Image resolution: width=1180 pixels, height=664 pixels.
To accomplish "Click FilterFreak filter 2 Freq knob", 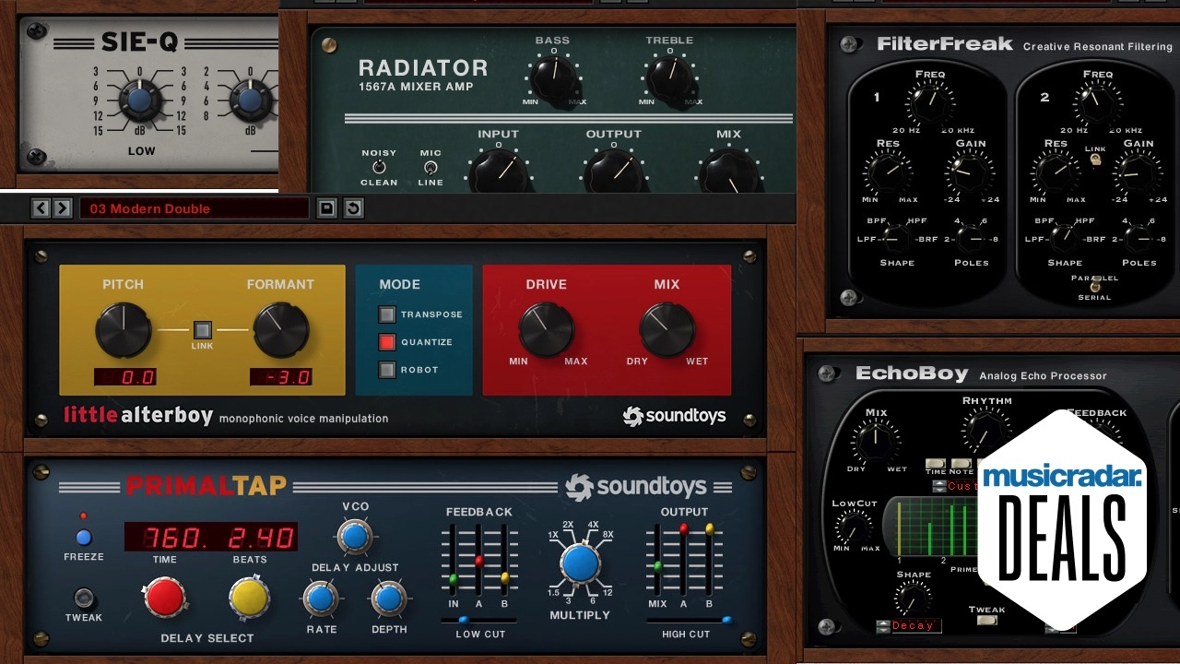I will pos(1097,102).
